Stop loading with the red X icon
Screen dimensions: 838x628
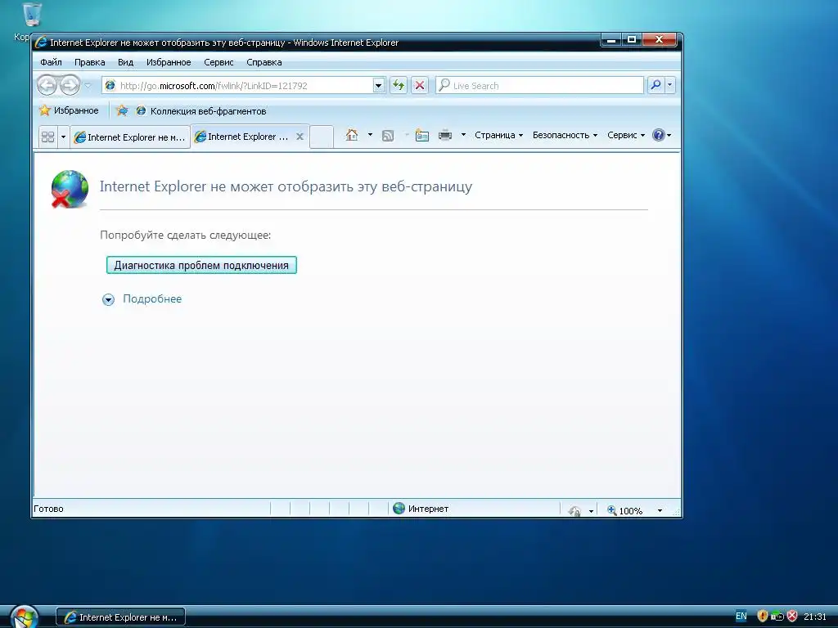click(420, 85)
